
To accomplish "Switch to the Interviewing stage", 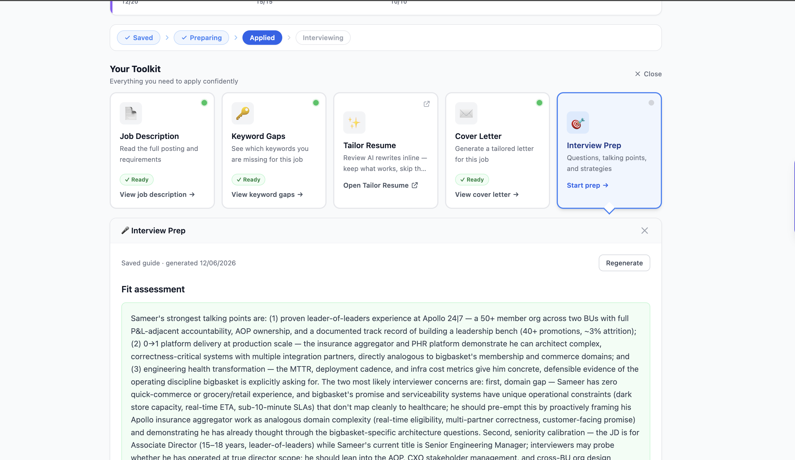I will pyautogui.click(x=323, y=38).
